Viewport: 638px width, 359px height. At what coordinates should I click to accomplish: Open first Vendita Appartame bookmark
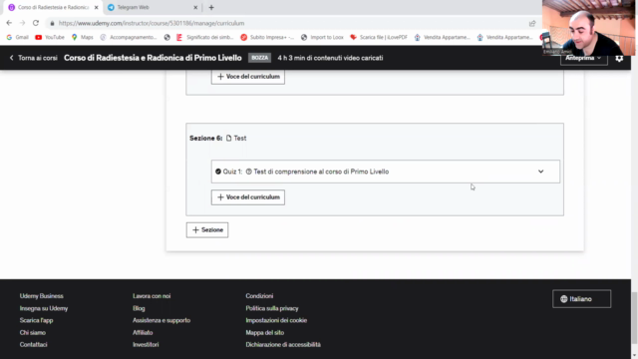point(443,37)
